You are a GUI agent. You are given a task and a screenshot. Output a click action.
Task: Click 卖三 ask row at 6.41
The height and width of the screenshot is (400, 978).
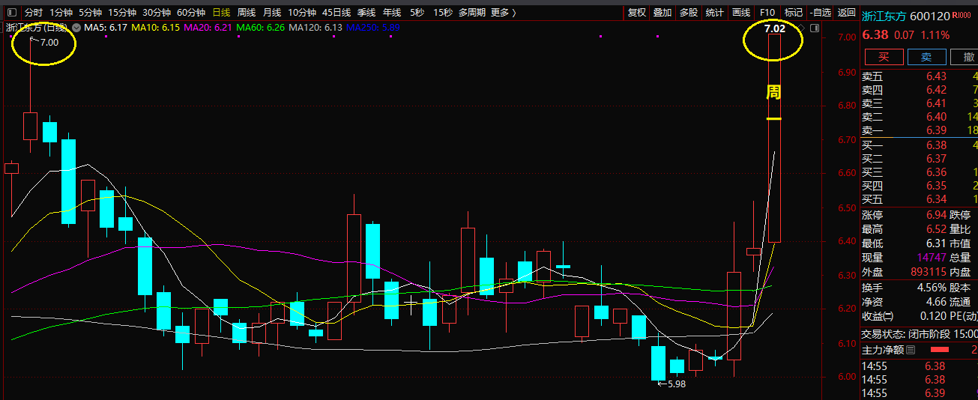920,103
